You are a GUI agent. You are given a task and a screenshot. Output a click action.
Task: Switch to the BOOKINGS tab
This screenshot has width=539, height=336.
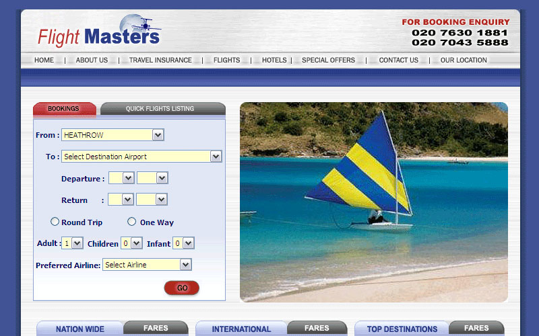click(x=64, y=109)
